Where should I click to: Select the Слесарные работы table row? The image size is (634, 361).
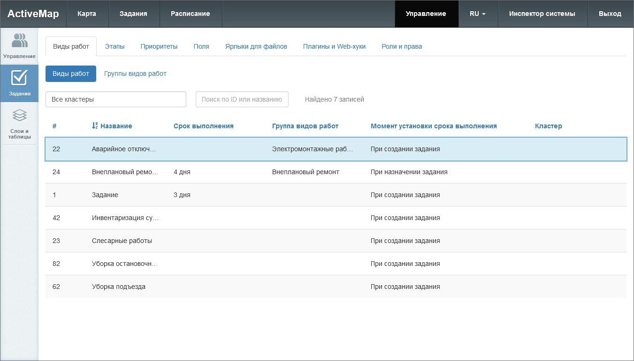coord(336,241)
